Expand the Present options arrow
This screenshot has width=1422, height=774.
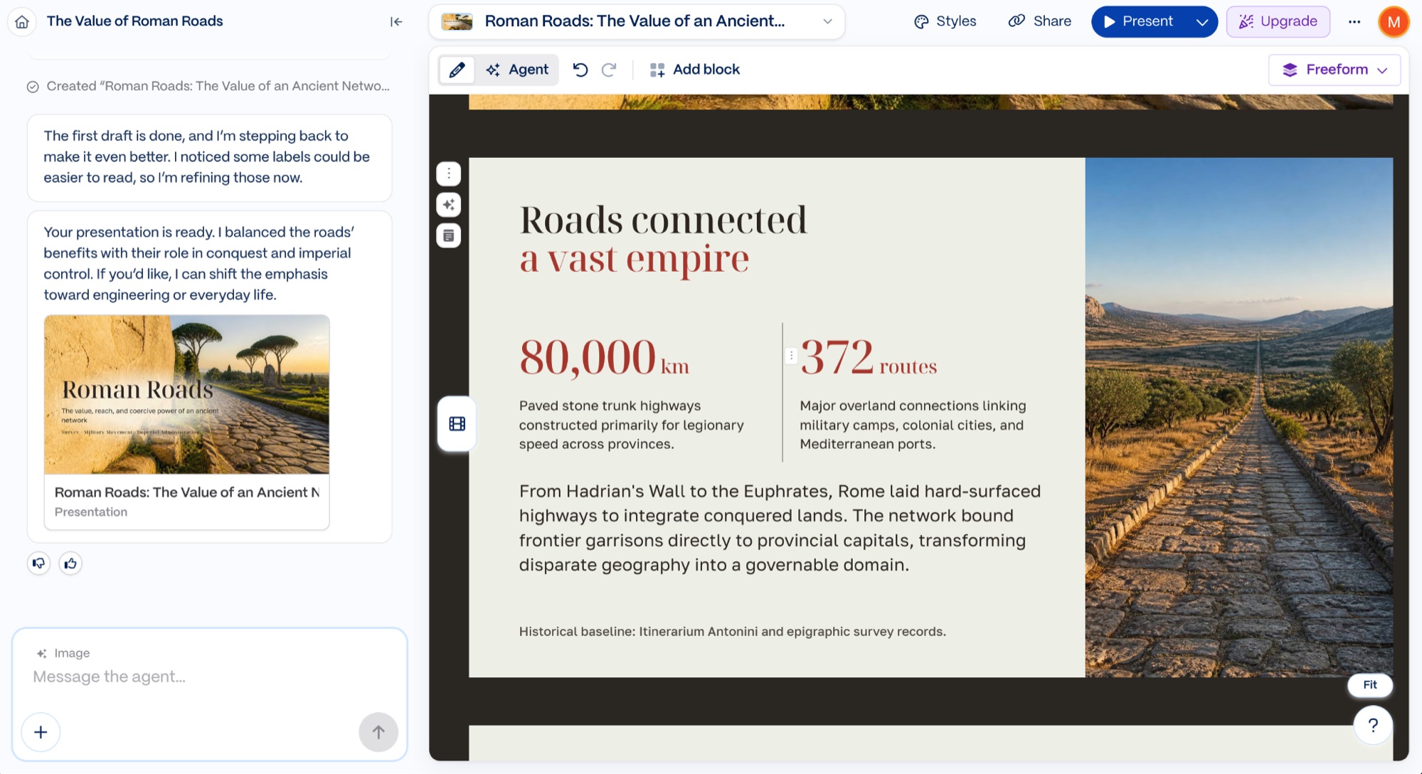point(1202,21)
